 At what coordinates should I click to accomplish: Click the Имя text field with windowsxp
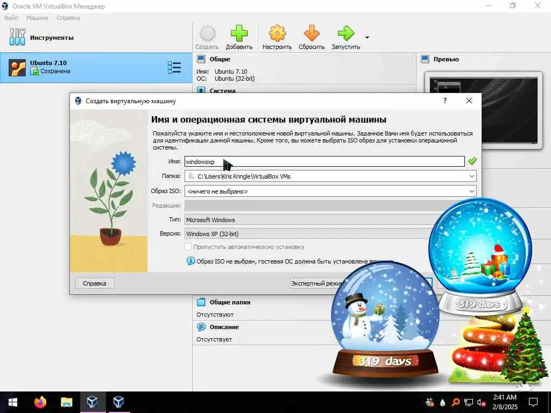coord(324,161)
